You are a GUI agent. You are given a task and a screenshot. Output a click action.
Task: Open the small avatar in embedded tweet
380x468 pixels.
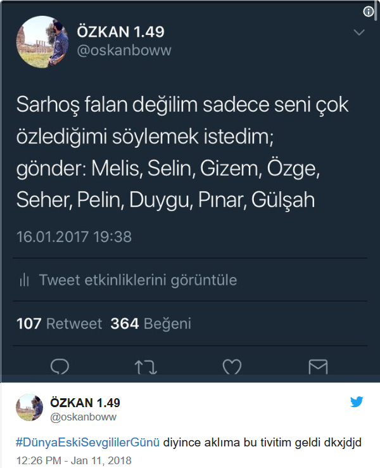pos(29,407)
